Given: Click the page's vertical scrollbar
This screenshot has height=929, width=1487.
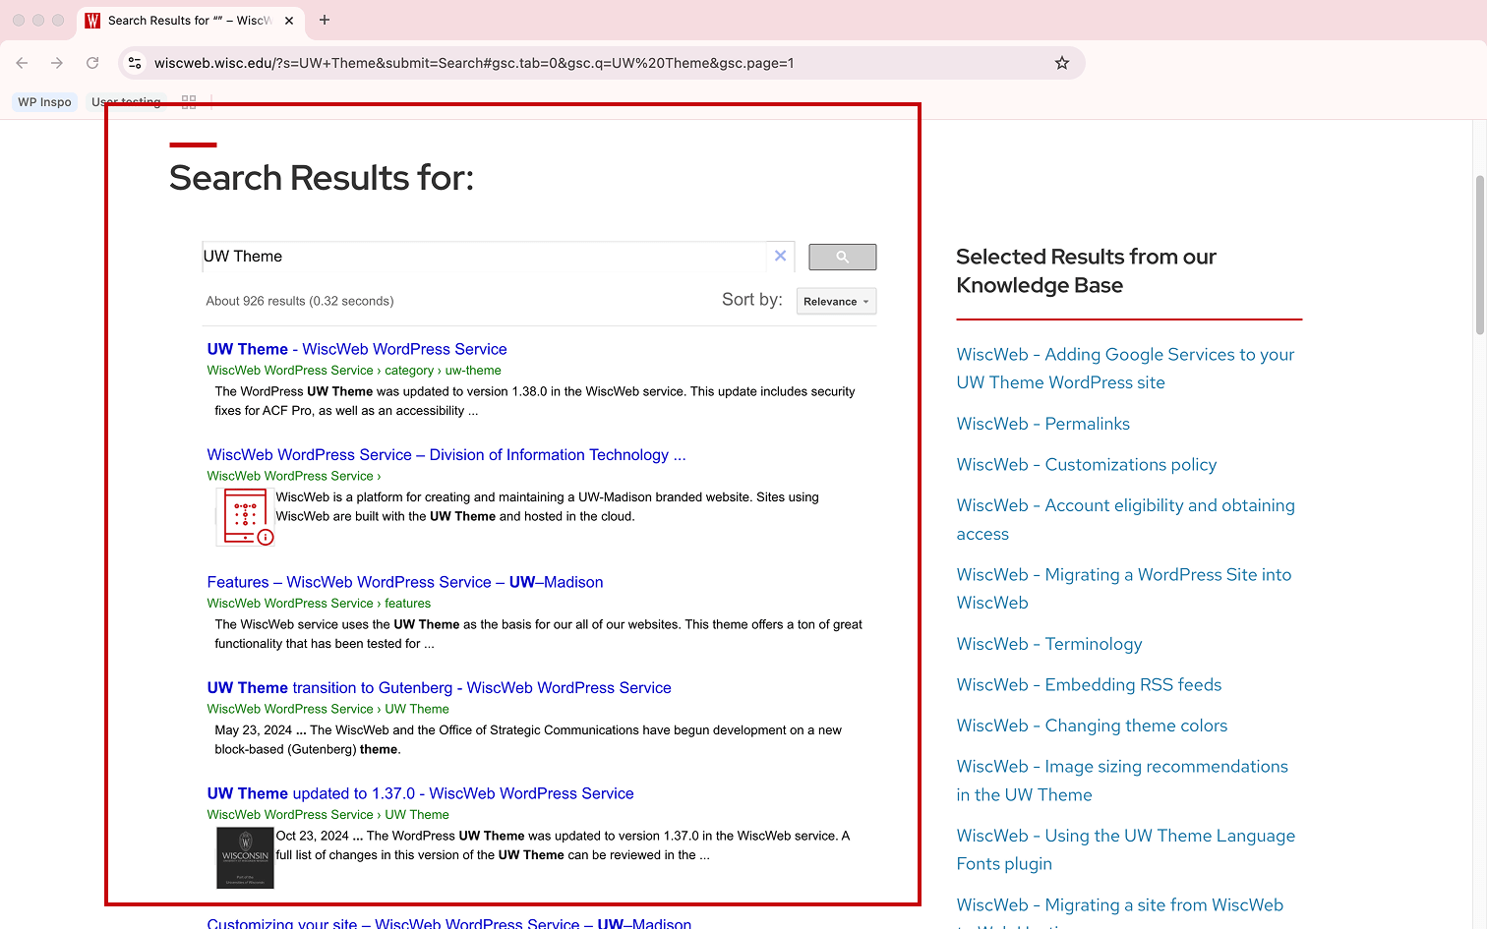Looking at the screenshot, I should coord(1479,256).
